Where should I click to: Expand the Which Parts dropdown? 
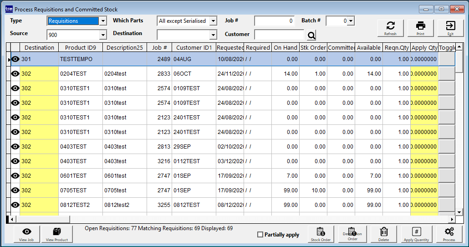click(x=213, y=21)
